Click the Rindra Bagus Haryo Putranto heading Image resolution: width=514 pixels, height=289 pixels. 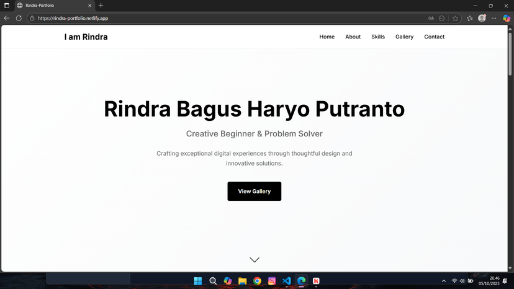click(x=254, y=109)
